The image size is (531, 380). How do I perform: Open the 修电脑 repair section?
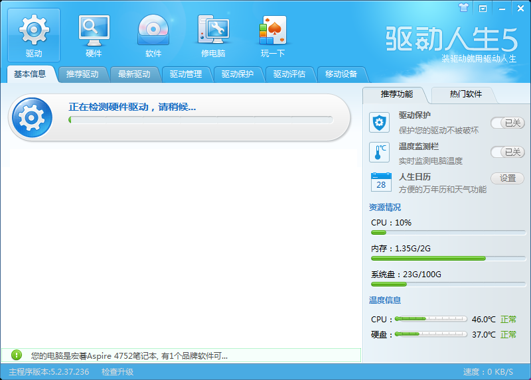pyautogui.click(x=213, y=35)
